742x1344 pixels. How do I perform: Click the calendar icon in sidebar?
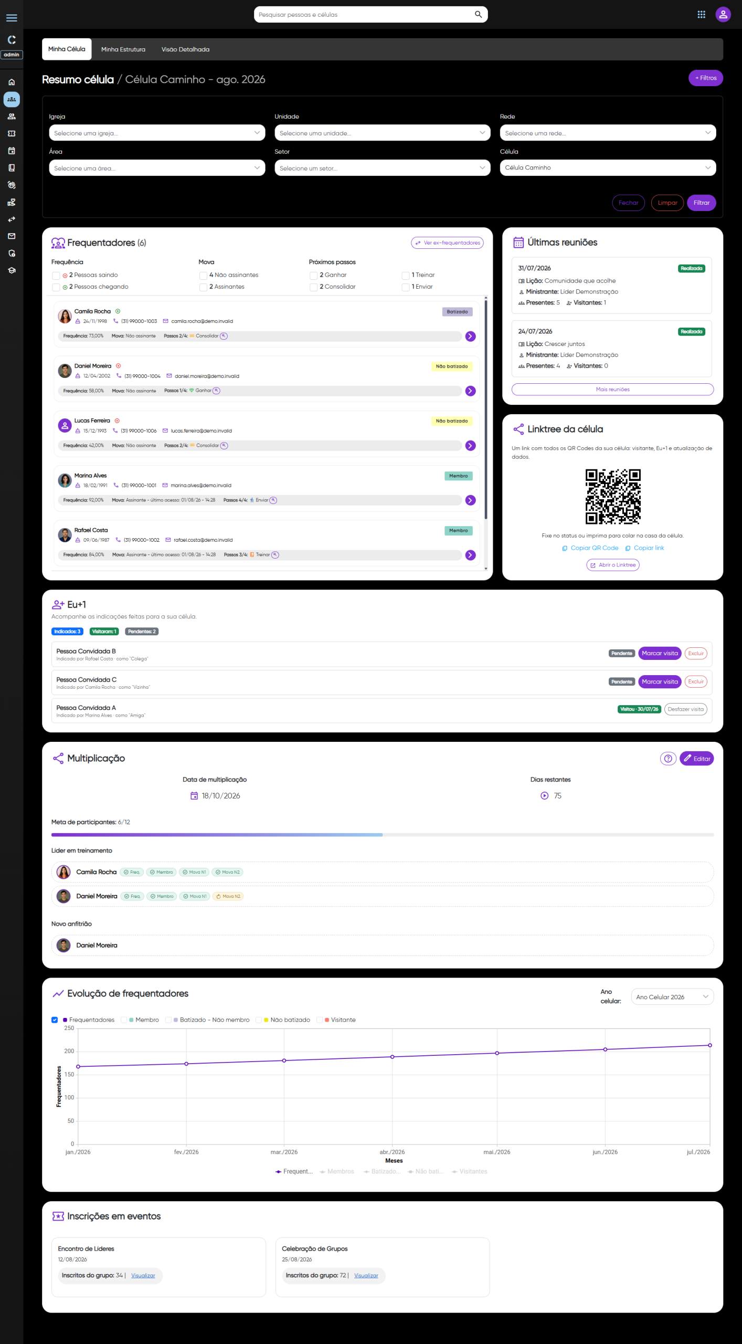[x=12, y=151]
